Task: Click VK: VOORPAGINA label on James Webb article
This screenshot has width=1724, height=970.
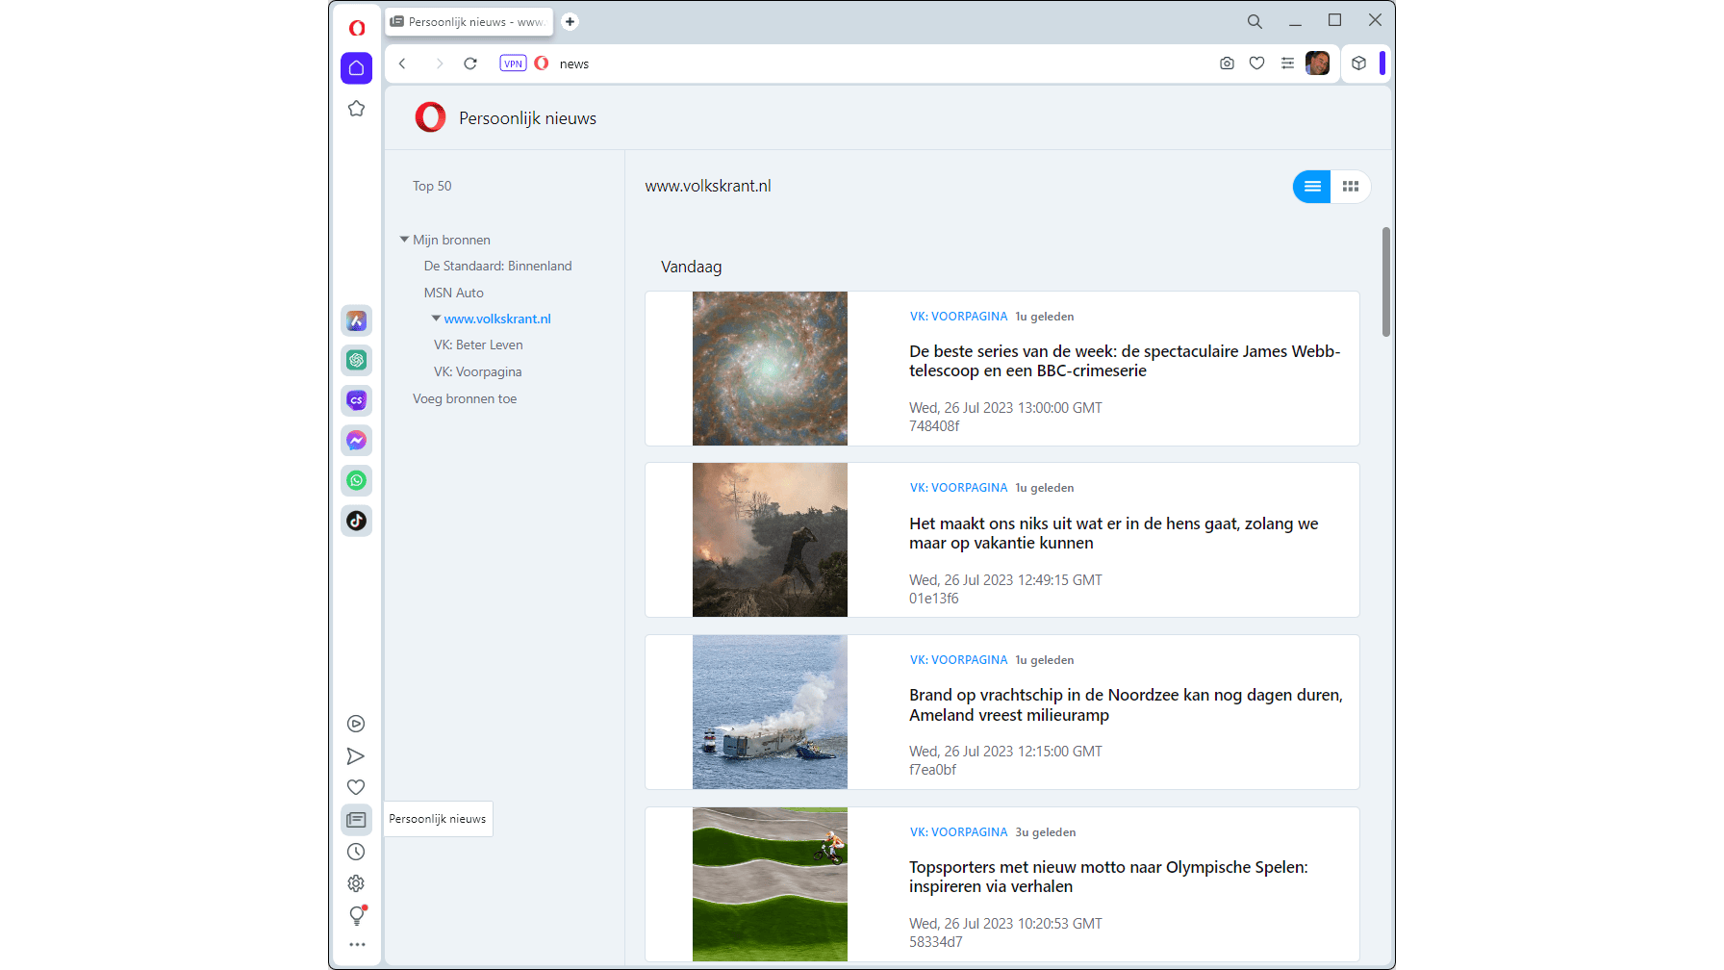Action: click(x=959, y=317)
